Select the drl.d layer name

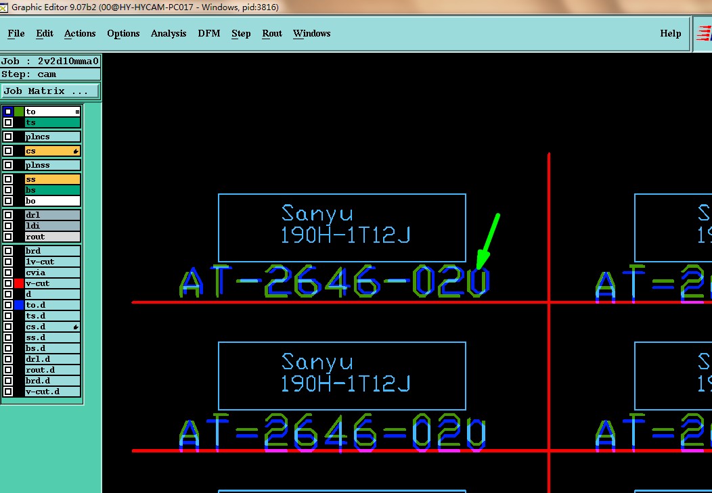point(53,359)
